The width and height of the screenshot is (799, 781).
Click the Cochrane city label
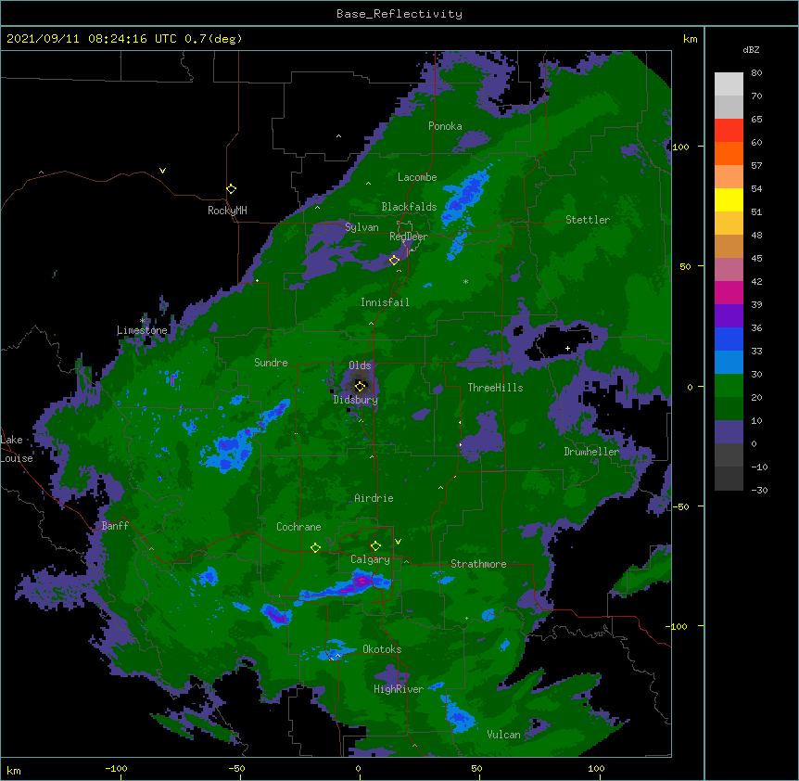[298, 527]
